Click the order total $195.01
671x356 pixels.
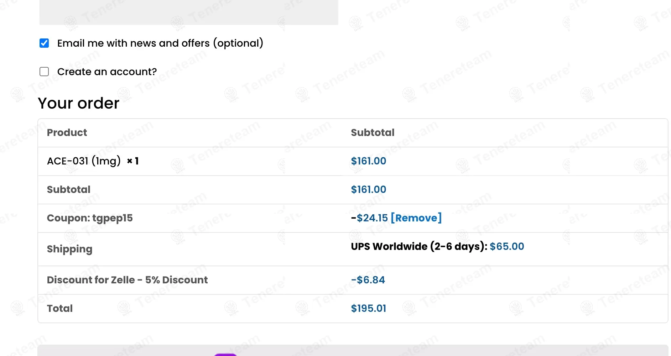tap(368, 308)
